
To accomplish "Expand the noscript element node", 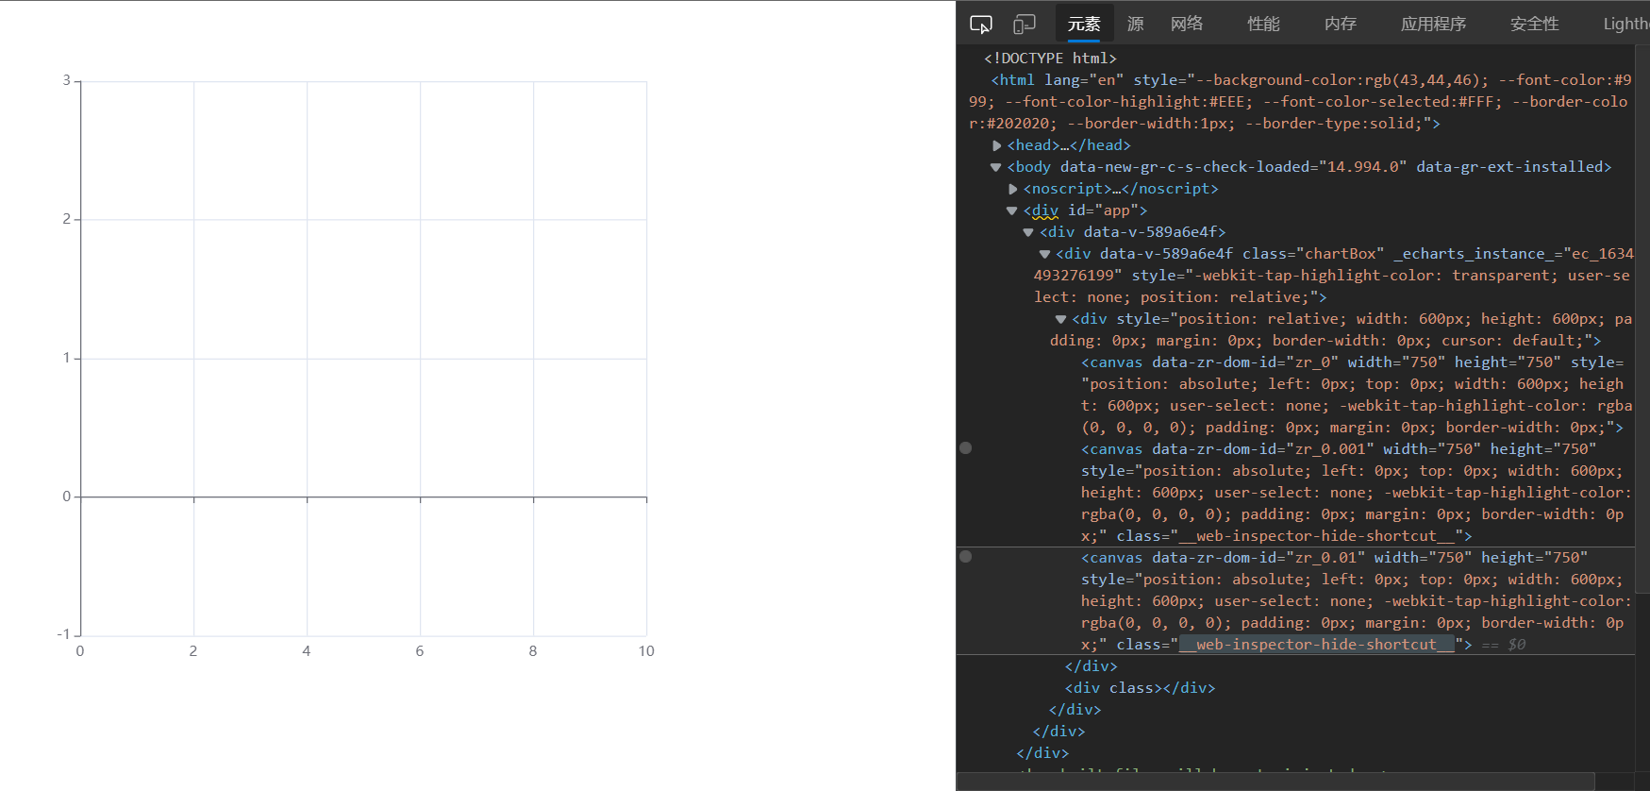I will pyautogui.click(x=1012, y=189).
